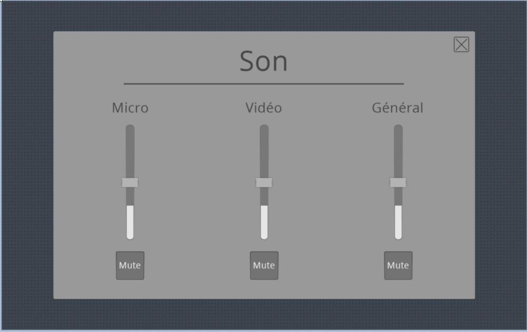The width and height of the screenshot is (527, 332).
Task: Click the Général label
Action: click(397, 108)
